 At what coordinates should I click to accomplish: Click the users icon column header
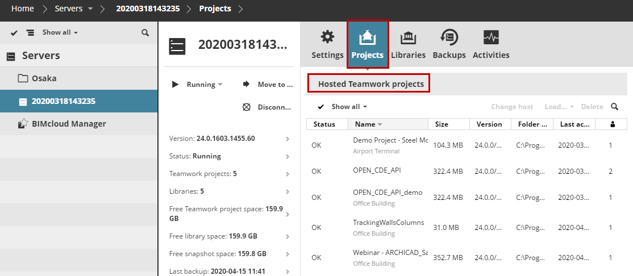tap(611, 124)
